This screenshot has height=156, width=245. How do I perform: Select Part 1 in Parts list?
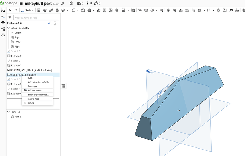click(17, 117)
